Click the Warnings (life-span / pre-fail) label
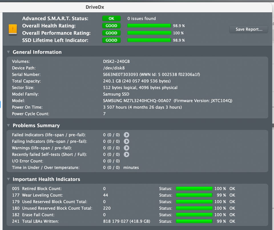Image resolution: width=274 pixels, height=230 pixels. click(x=42, y=148)
